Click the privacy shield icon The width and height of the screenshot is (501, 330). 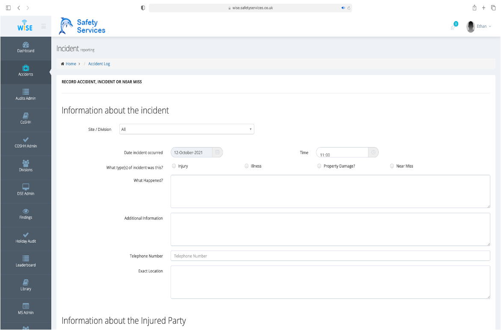pyautogui.click(x=143, y=8)
